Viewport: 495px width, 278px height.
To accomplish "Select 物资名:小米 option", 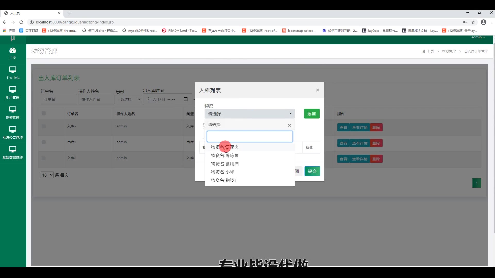I will [x=222, y=172].
